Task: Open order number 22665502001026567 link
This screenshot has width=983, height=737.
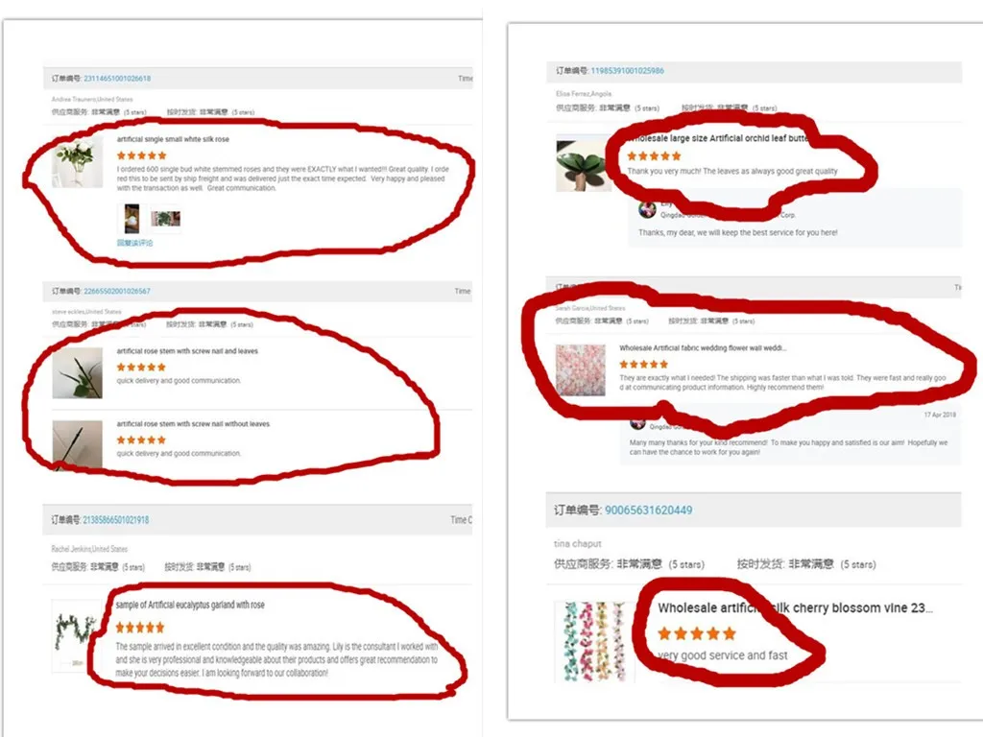Action: pos(116,291)
